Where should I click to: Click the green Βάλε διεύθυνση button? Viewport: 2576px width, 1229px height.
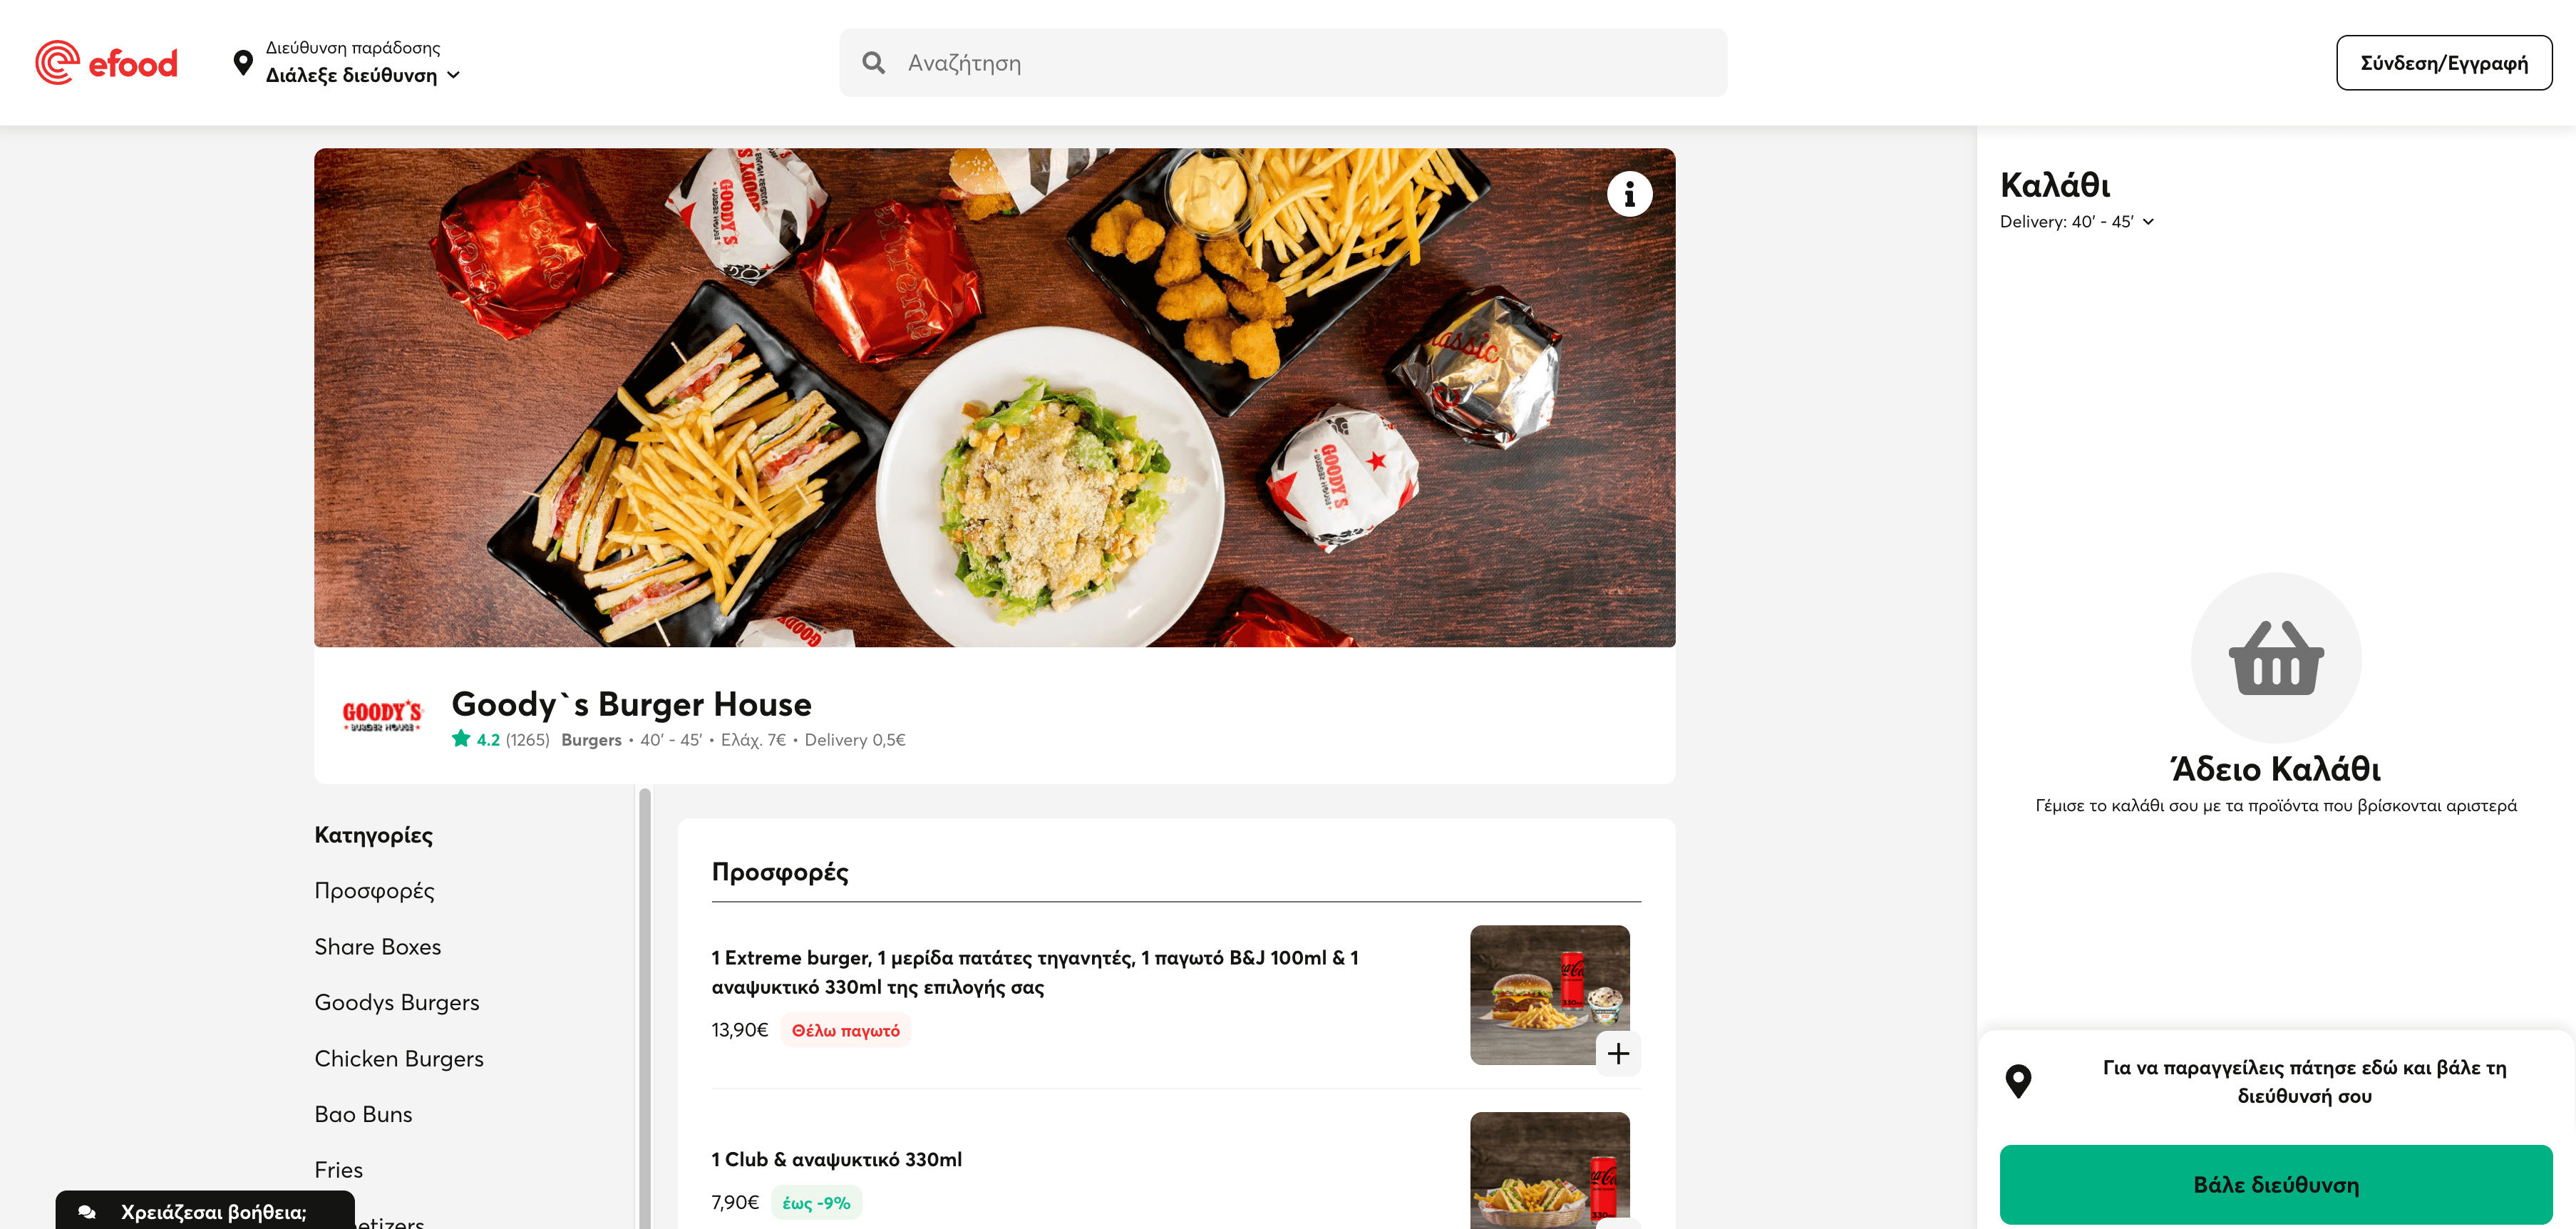pyautogui.click(x=2275, y=1184)
